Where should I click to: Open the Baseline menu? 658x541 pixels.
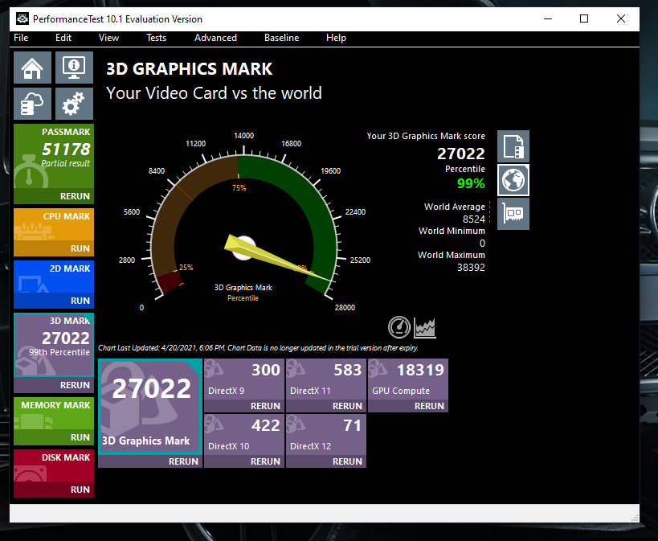click(281, 38)
